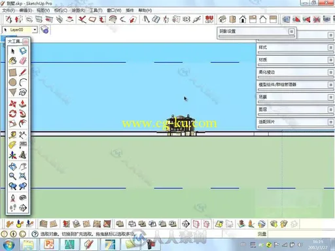Choose the Circle drawing tool
This screenshot has height=251, width=335.
12,82
